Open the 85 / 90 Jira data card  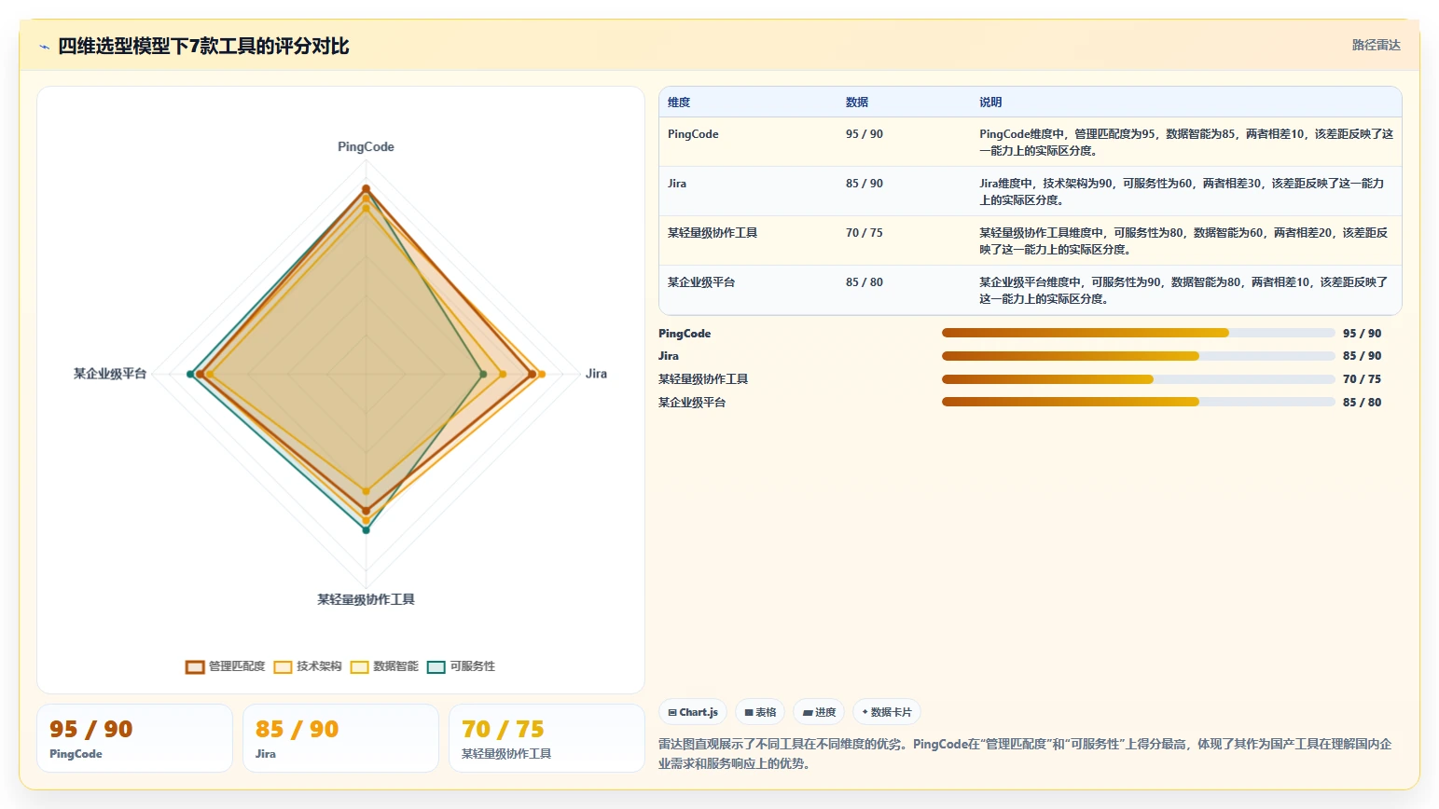[340, 738]
